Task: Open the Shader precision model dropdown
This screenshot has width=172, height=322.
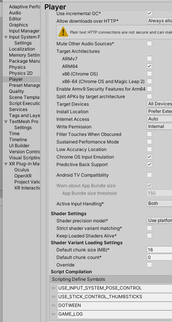Action: click(160, 220)
